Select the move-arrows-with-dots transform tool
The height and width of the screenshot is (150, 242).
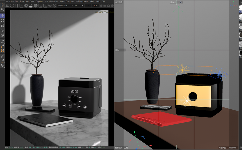click(2, 35)
